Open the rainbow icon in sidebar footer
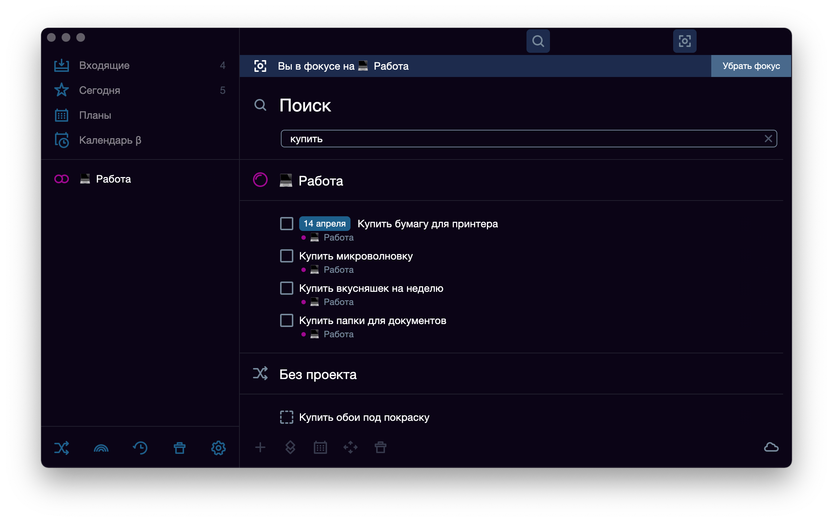 point(101,448)
